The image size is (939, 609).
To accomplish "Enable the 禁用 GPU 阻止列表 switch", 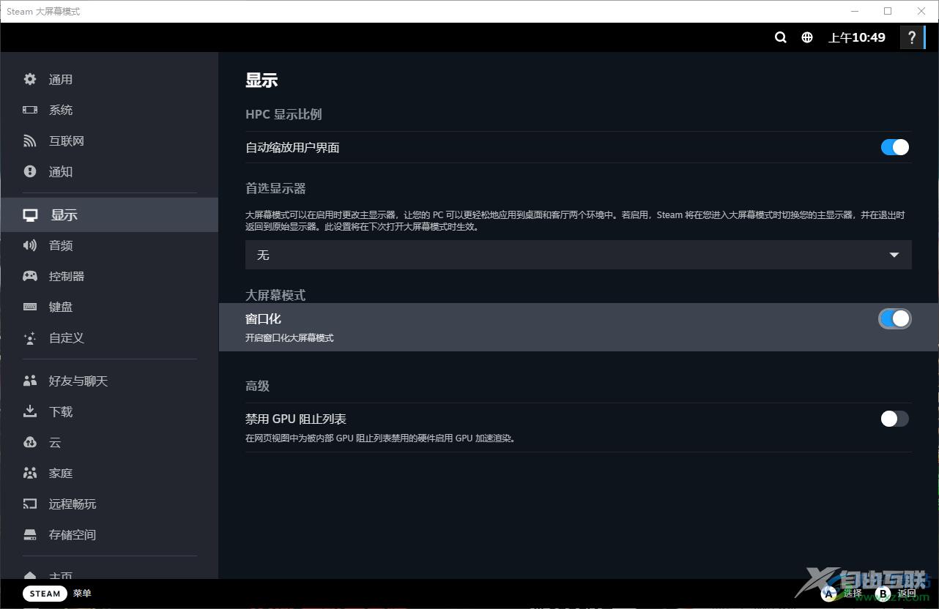I will tap(894, 419).
